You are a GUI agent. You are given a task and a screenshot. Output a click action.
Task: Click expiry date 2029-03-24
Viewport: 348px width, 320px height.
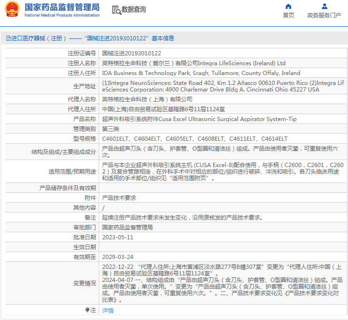click(117, 257)
